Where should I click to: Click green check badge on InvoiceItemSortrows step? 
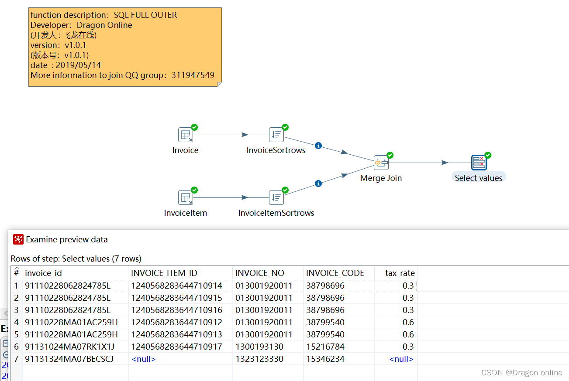coord(285,190)
